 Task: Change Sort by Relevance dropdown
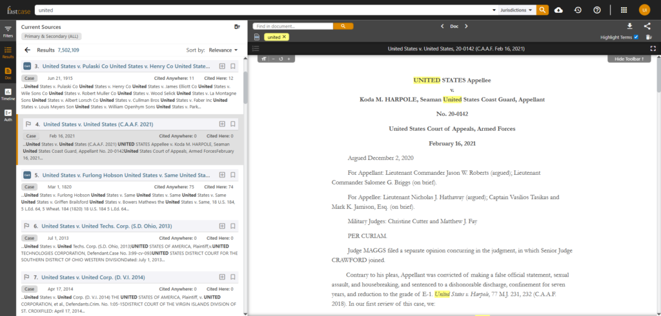click(223, 50)
